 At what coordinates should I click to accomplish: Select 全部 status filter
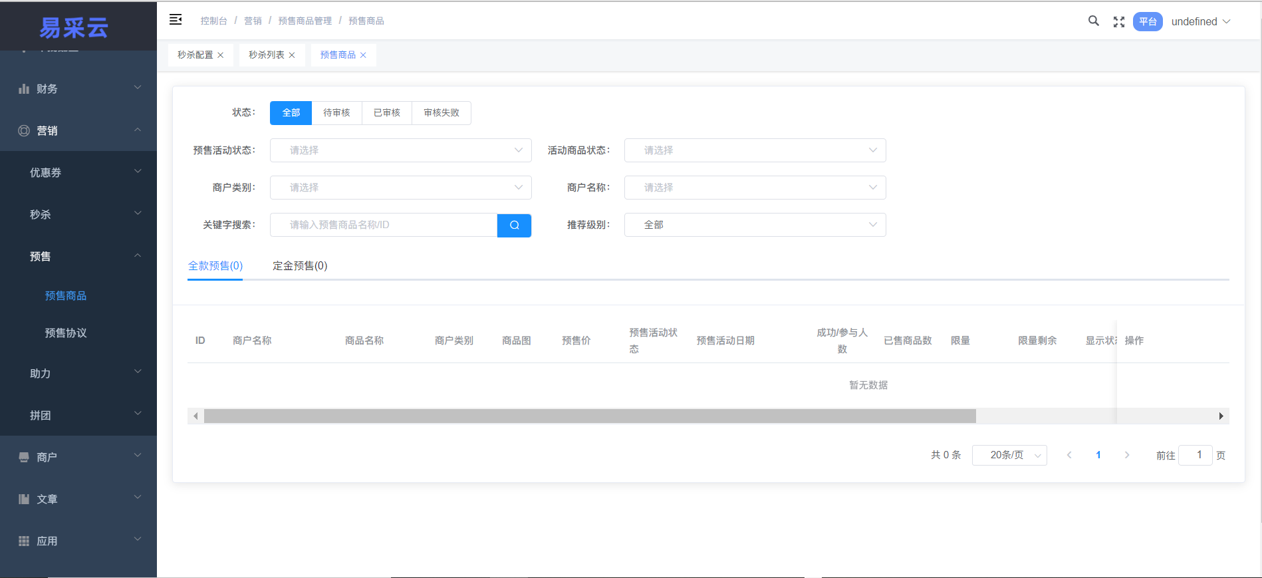[x=291, y=113]
